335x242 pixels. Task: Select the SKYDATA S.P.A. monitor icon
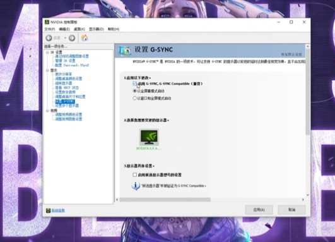tap(149, 137)
